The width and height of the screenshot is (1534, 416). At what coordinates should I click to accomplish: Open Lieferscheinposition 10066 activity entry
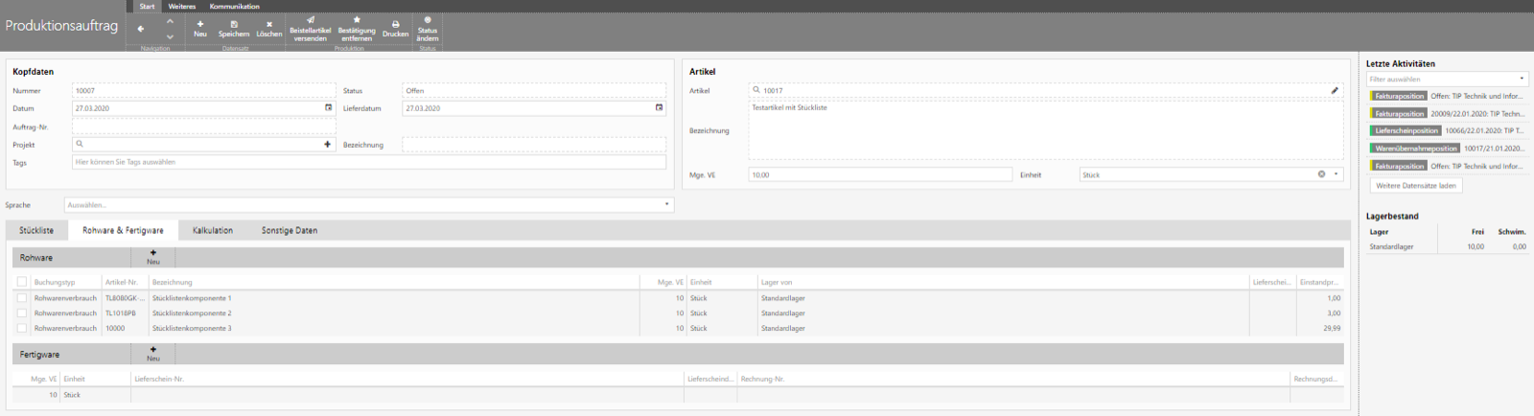[x=1447, y=130]
